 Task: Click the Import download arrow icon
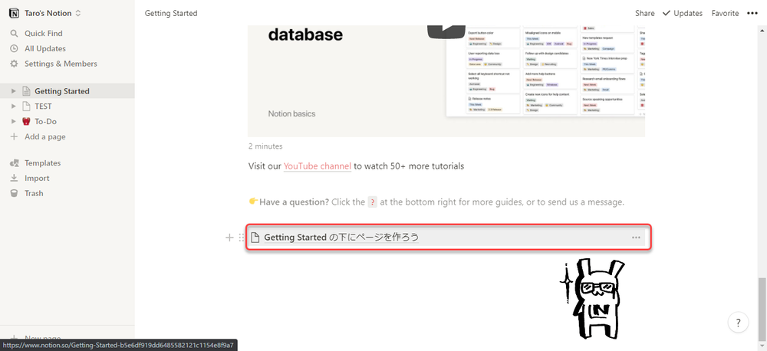[14, 178]
